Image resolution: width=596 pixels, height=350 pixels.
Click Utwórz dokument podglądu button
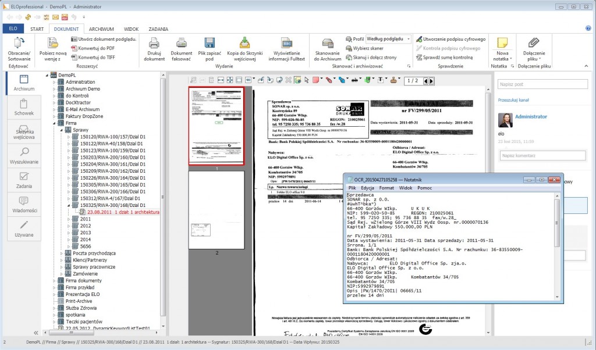[x=104, y=39]
